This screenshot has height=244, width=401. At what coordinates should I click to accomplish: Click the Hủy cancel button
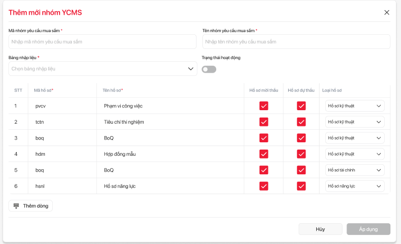coord(320,229)
